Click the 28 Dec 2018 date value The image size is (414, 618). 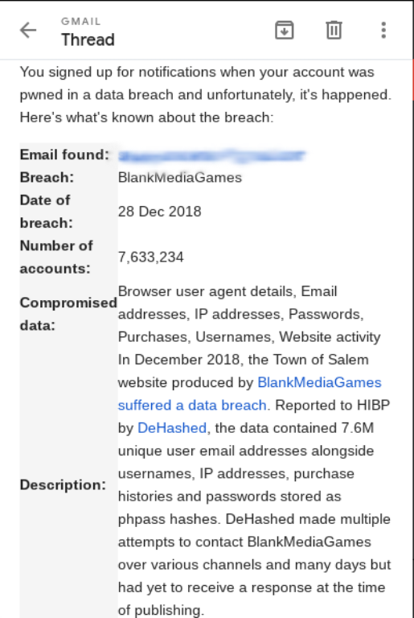coord(159,212)
